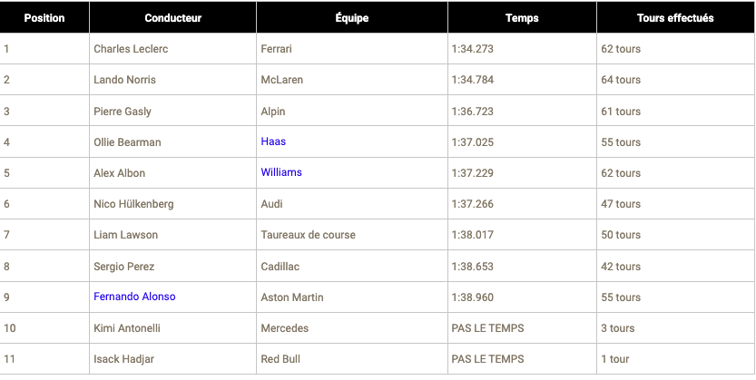Click the Position column header

(x=44, y=18)
